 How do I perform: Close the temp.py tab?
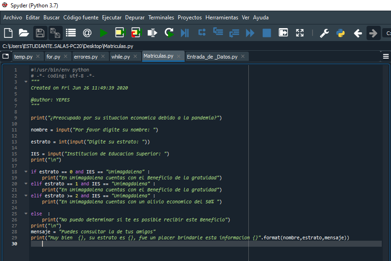pyautogui.click(x=38, y=56)
